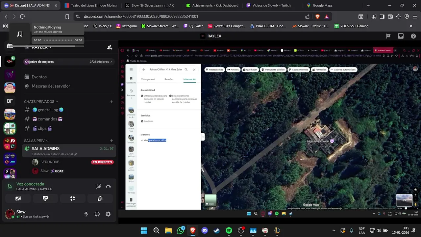Toggle the Discord microphone mute icon
Screen dimensions: 421x237
[x=86, y=214]
